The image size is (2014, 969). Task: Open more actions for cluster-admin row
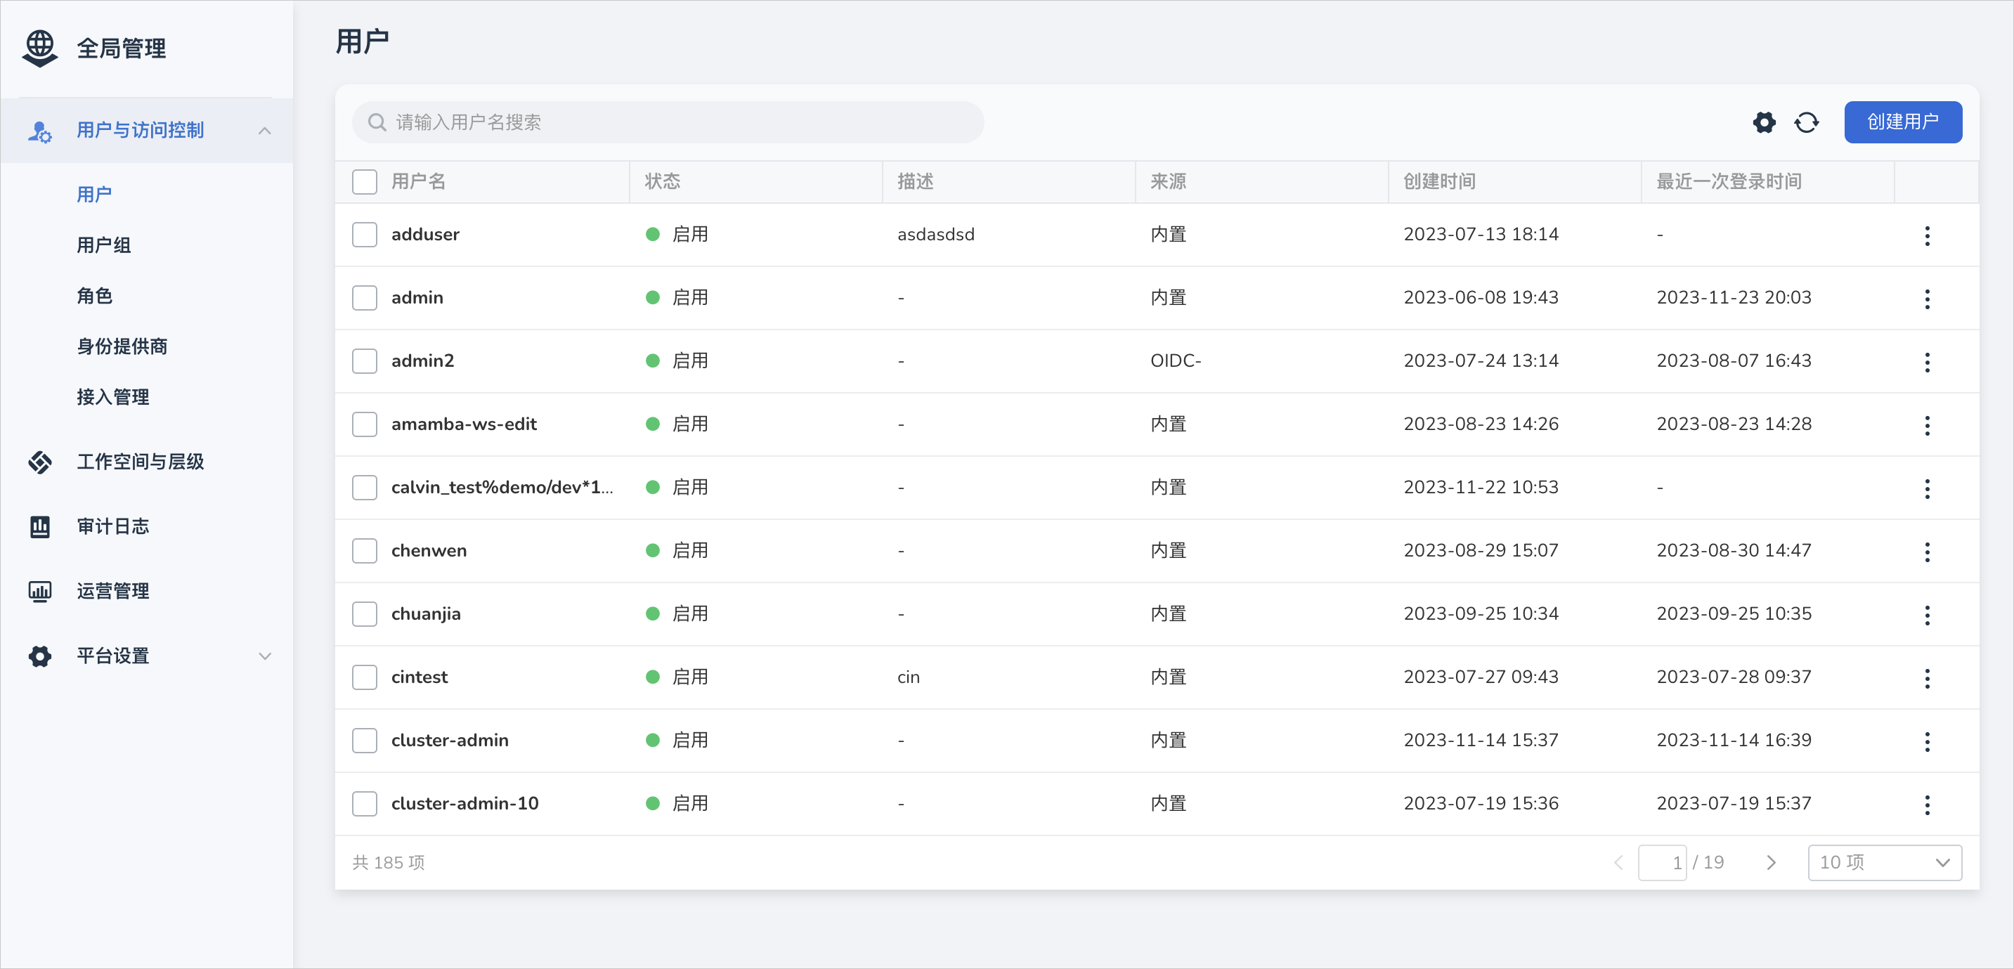point(1926,741)
